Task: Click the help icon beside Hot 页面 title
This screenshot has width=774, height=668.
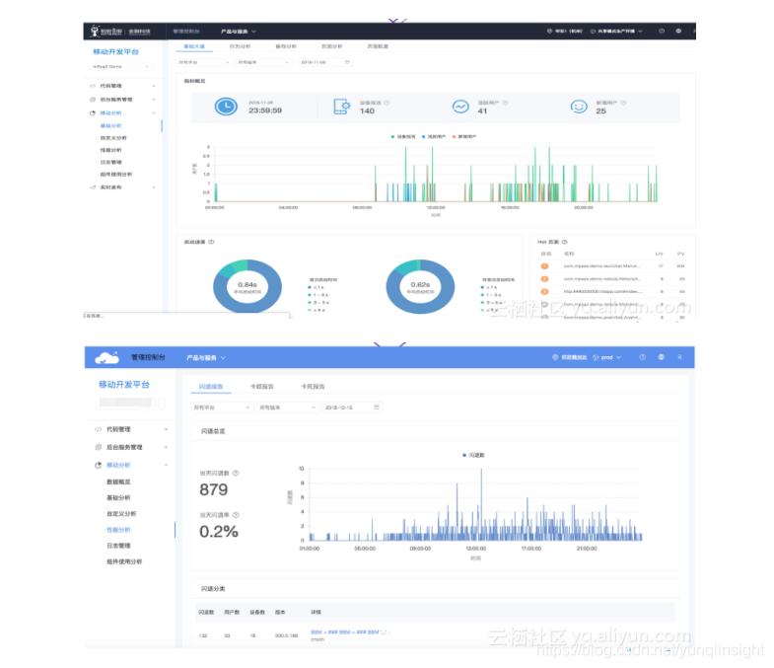Action: pos(565,242)
